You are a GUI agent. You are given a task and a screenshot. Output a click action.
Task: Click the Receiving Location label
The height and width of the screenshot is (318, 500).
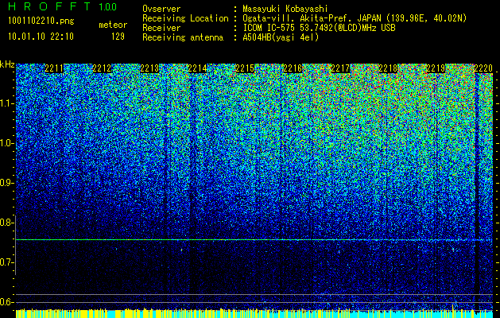pyautogui.click(x=185, y=18)
